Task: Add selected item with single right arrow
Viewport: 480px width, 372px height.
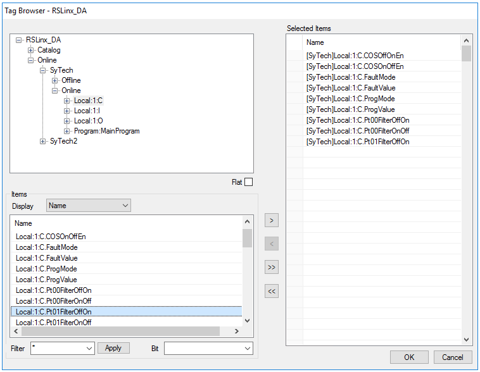Action: pyautogui.click(x=272, y=220)
